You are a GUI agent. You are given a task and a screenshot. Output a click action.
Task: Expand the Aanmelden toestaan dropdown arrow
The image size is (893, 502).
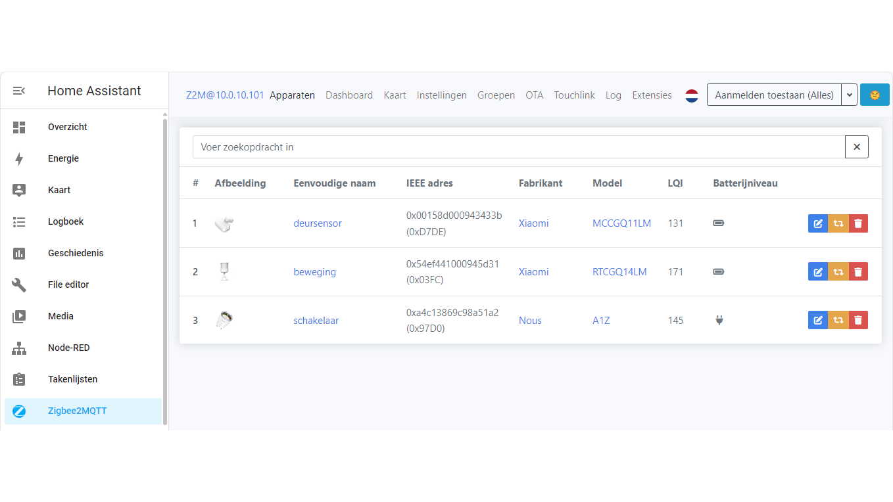click(x=850, y=95)
